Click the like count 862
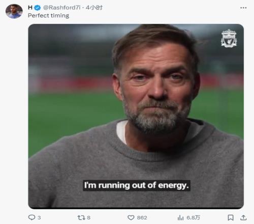This screenshot has height=224, width=254. [142, 217]
